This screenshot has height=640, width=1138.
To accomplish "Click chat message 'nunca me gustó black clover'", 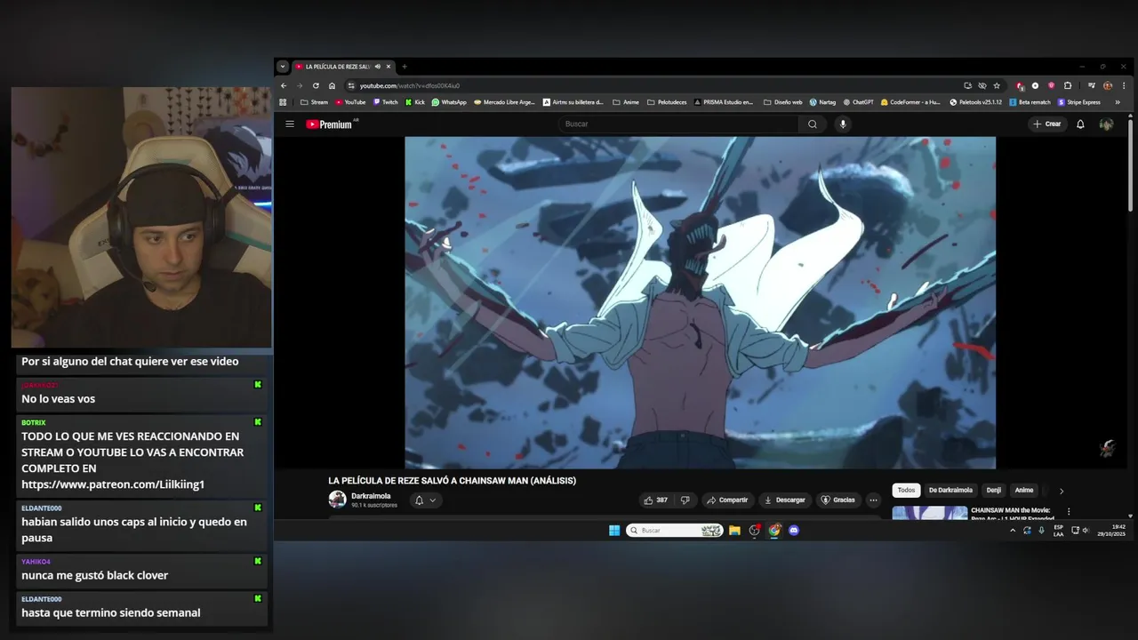I will tap(94, 575).
